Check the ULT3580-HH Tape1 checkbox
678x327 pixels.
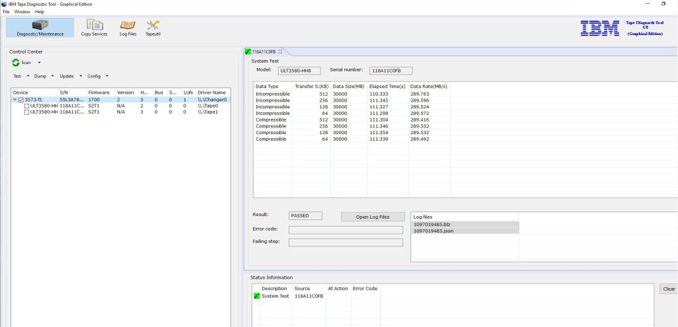click(x=26, y=112)
